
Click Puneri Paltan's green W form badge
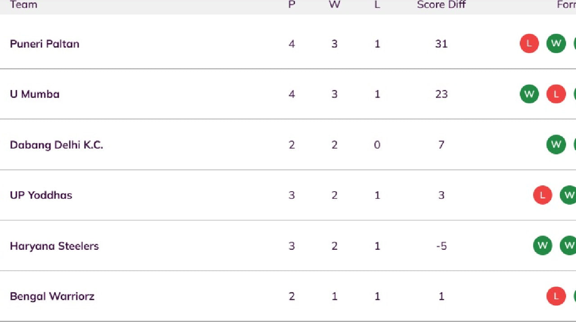click(556, 44)
